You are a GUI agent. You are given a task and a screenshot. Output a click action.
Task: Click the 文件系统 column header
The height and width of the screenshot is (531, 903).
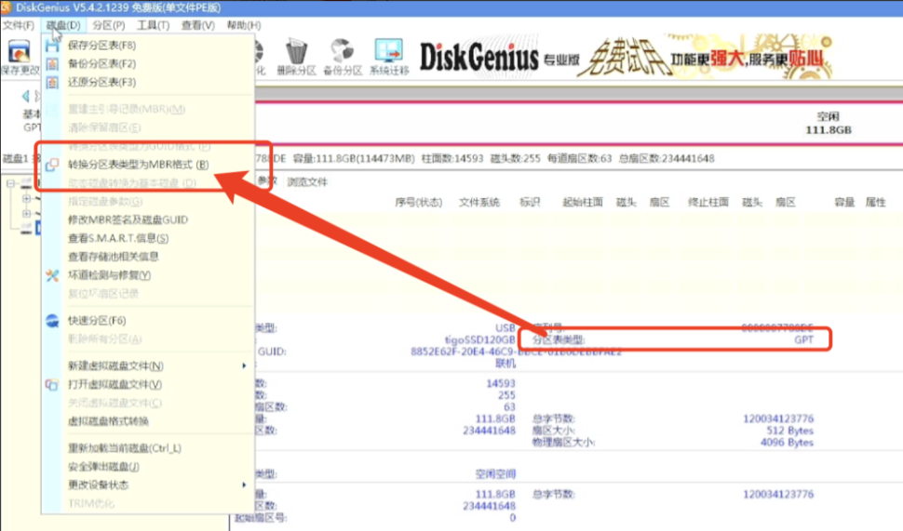(479, 203)
